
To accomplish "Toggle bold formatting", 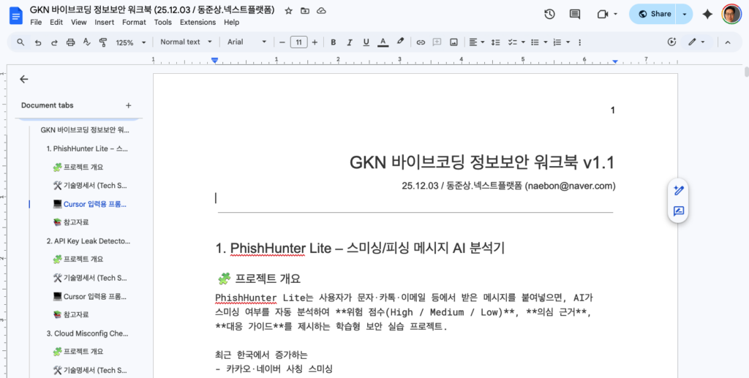I will [x=333, y=42].
